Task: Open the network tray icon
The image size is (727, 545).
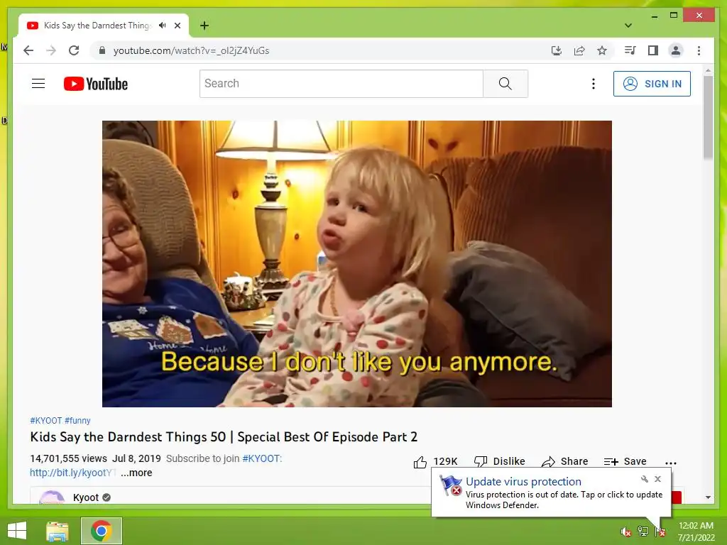Action: coord(643,532)
